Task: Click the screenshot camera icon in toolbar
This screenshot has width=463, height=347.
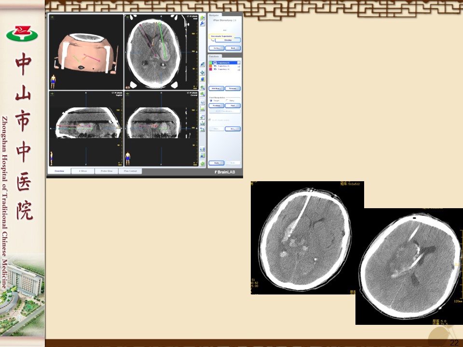Action: coord(202,149)
